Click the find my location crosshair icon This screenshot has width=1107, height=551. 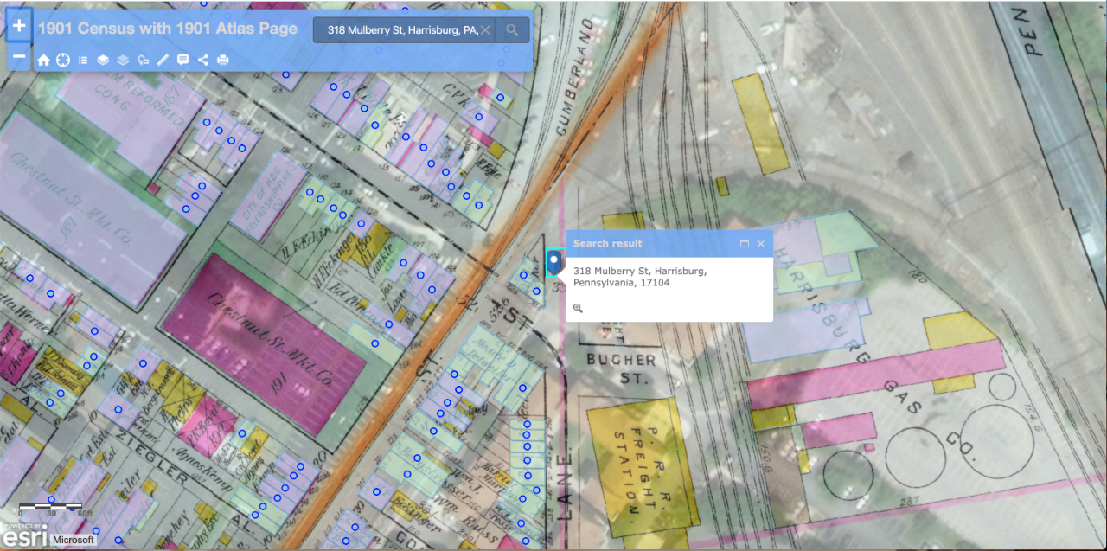pos(63,60)
